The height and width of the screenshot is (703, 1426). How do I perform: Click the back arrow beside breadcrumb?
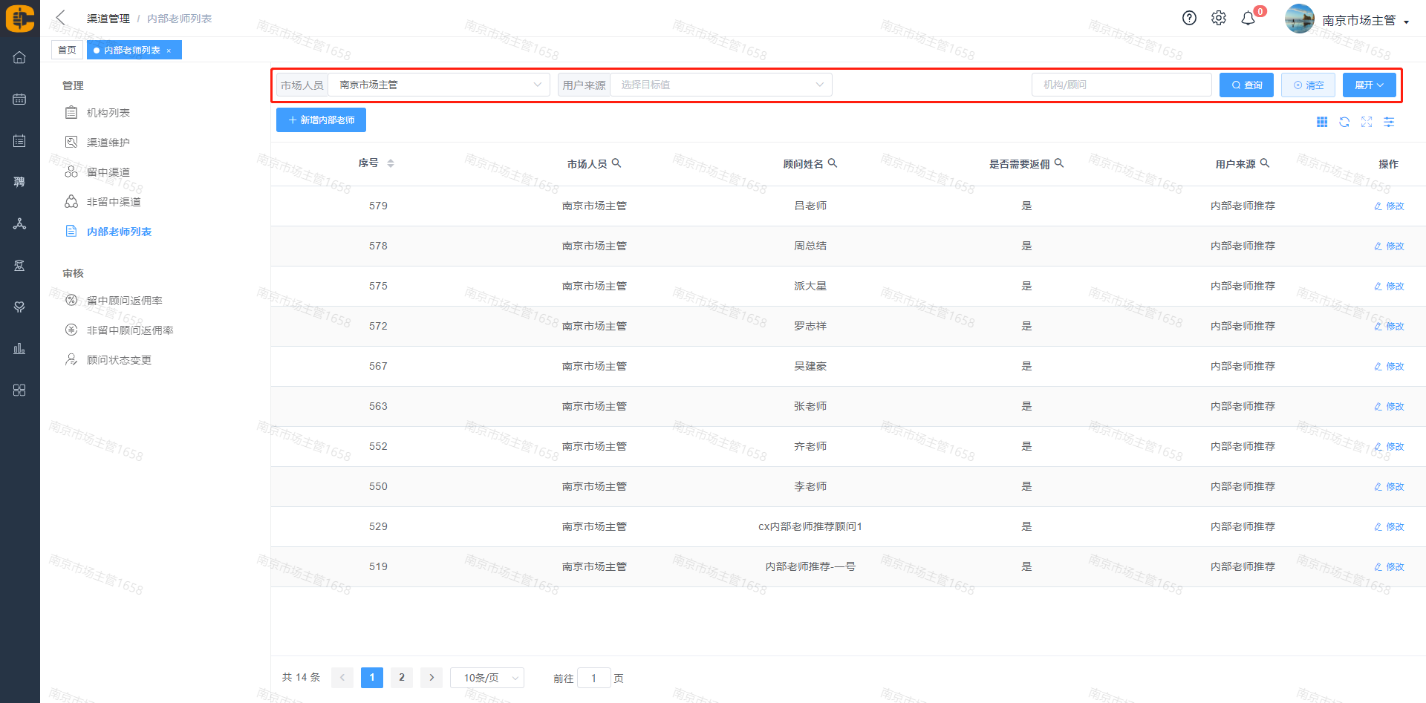(61, 18)
